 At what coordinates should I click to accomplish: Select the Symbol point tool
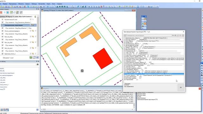pyautogui.click(x=48, y=7)
